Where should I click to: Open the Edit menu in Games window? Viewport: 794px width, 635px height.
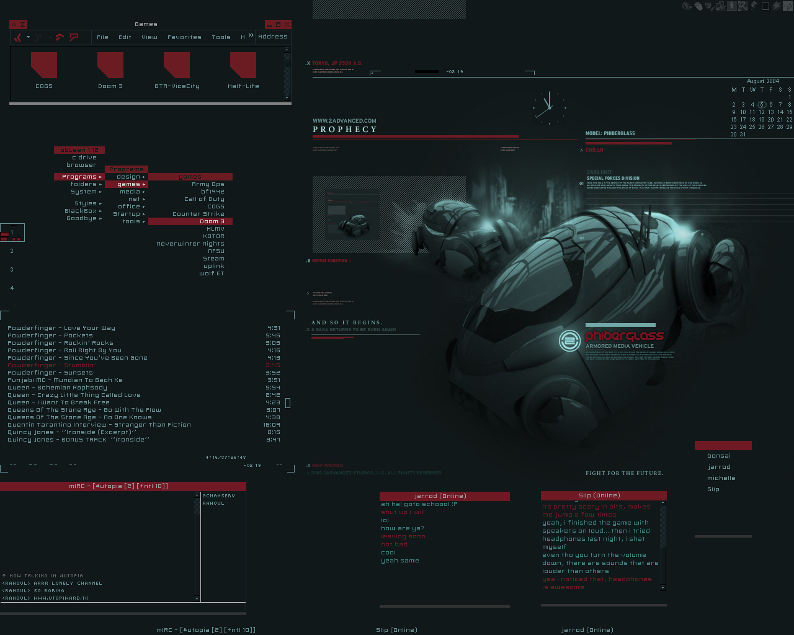tap(125, 37)
